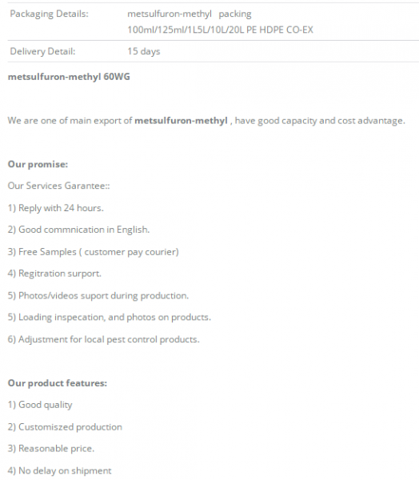Click the Free Samples list item
Screen dimensions: 419x480
[93, 252]
